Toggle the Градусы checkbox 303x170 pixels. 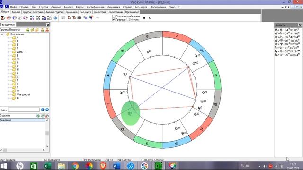tap(114, 20)
